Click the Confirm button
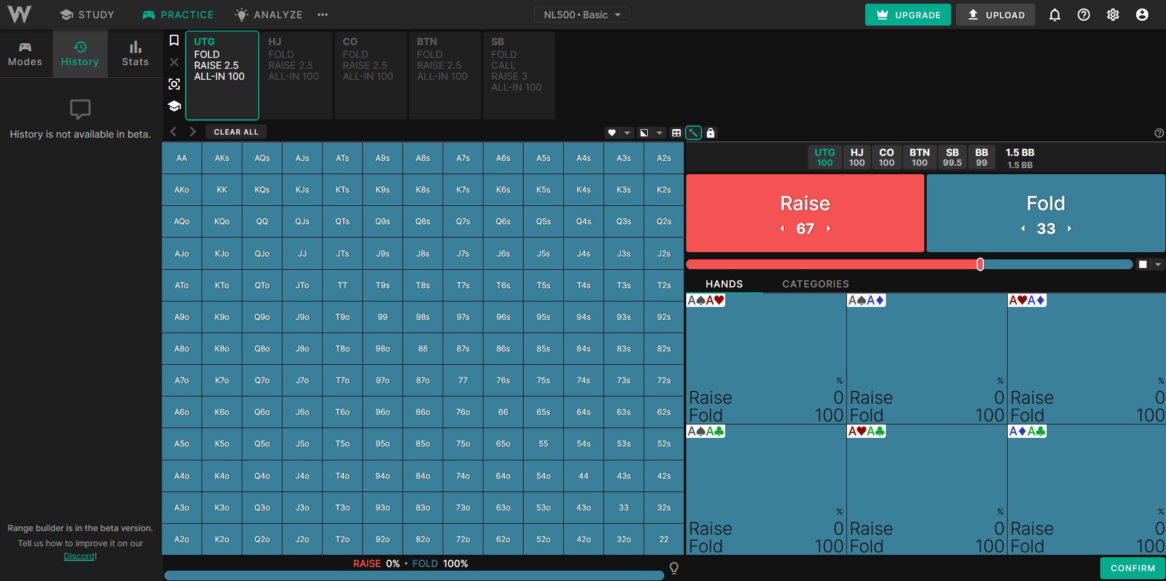The height and width of the screenshot is (581, 1166). (1133, 568)
